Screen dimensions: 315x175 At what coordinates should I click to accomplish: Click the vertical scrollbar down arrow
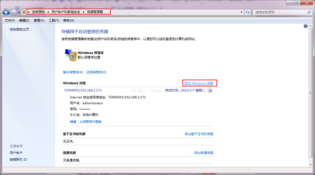[x=311, y=165]
